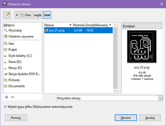This screenshot has height=126, width=166.
Task: Open Stacja dysków DVD drive
Action: point(24,74)
